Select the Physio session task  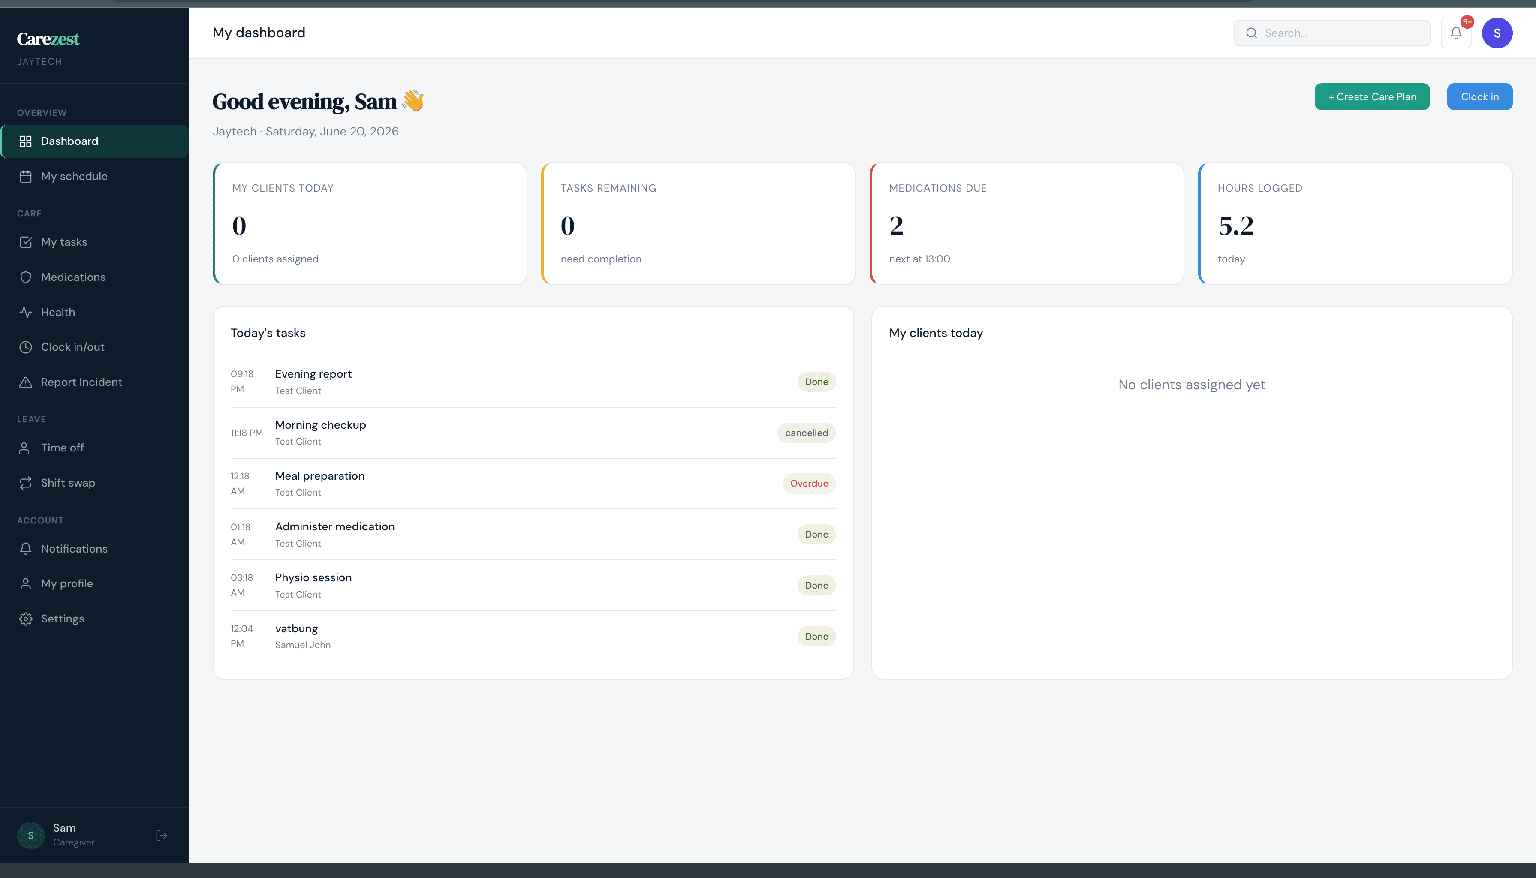click(x=533, y=586)
